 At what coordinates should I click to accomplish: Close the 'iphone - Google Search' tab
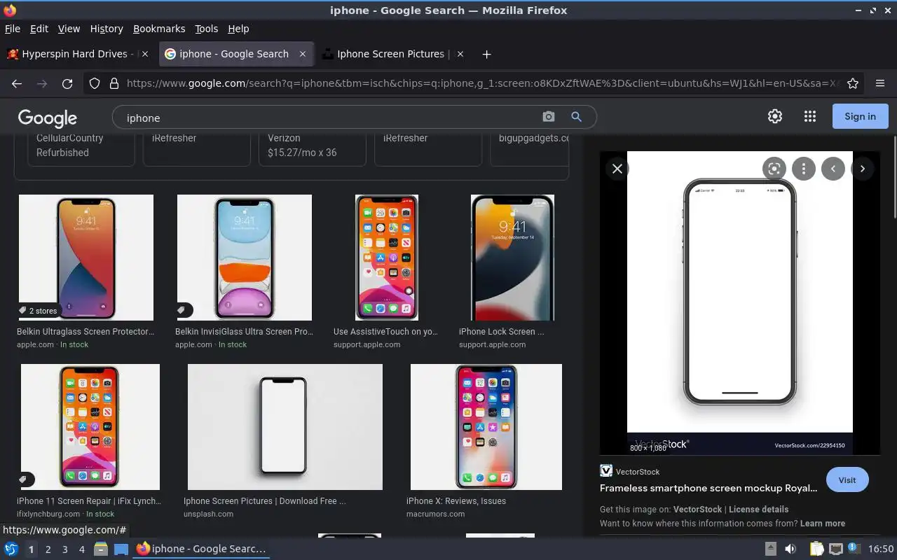(x=303, y=54)
